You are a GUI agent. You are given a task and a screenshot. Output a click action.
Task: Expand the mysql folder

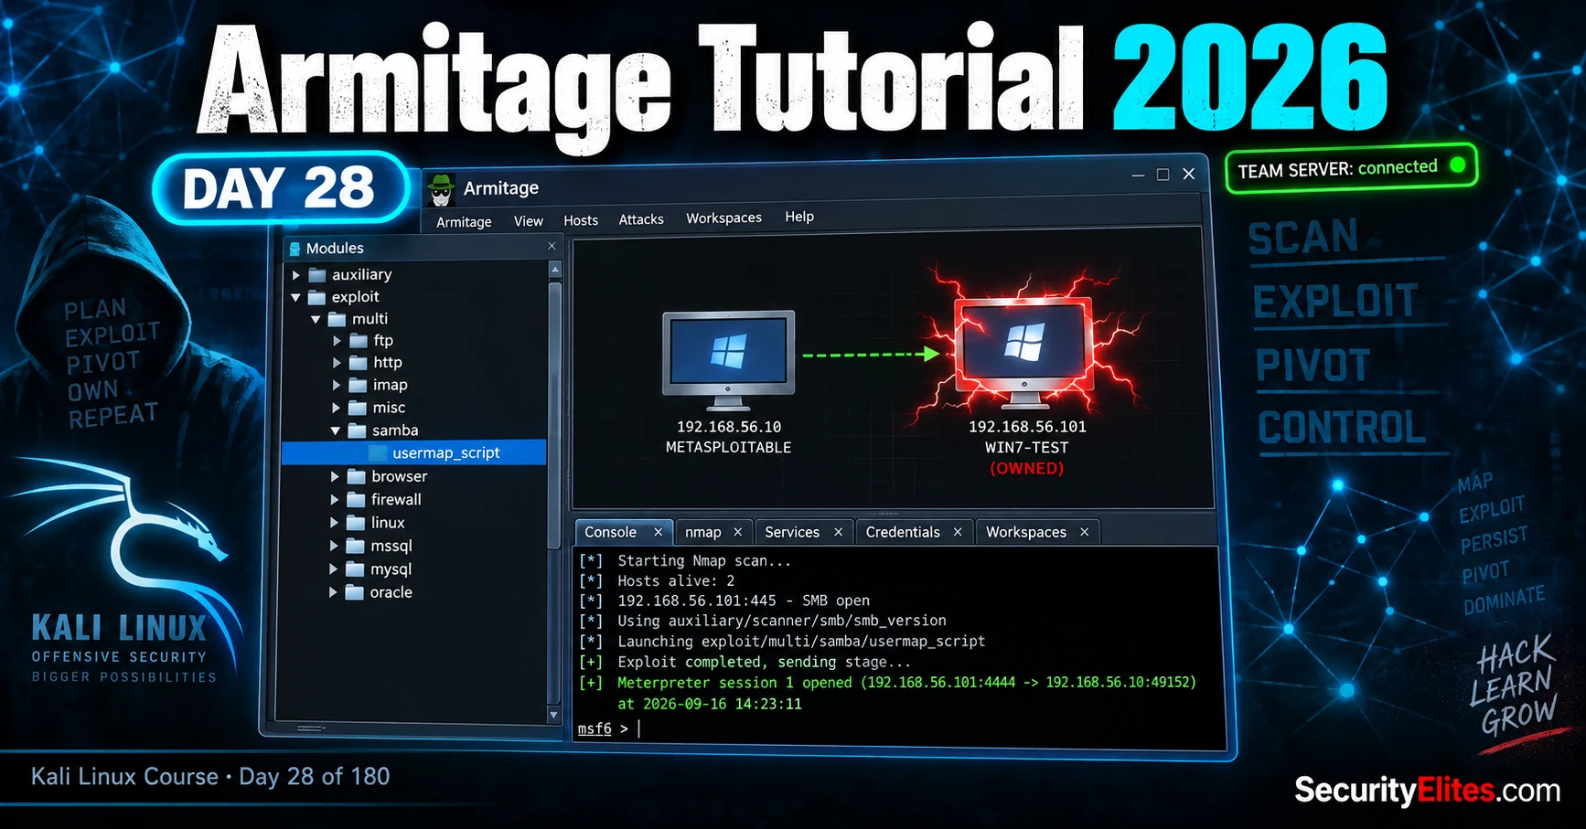[334, 569]
